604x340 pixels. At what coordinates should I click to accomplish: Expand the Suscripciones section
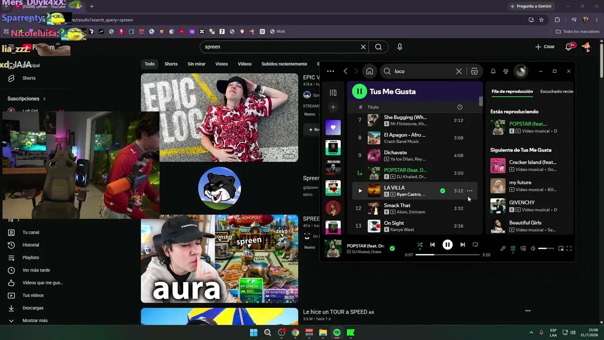coord(26,99)
